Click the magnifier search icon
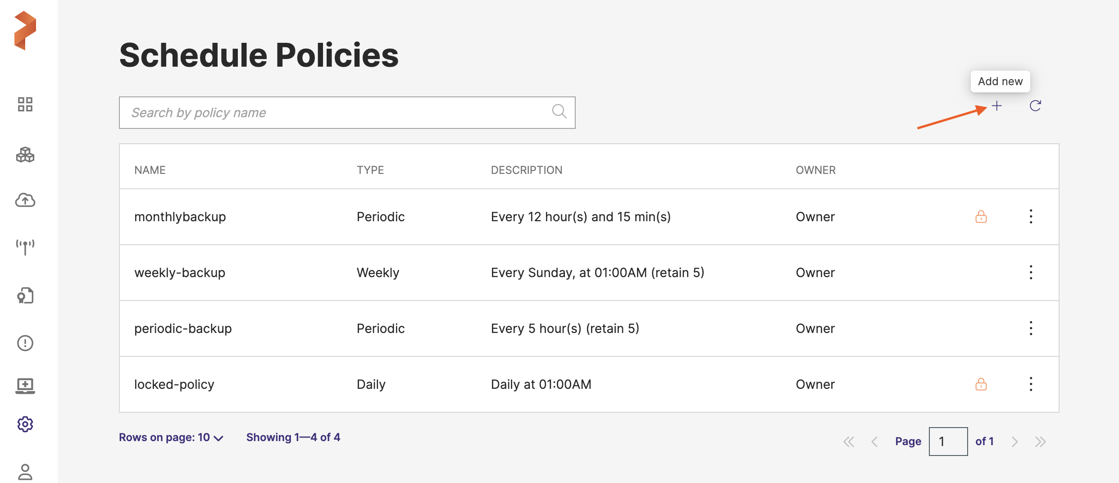Screen dimensions: 1119x483 (x=559, y=111)
